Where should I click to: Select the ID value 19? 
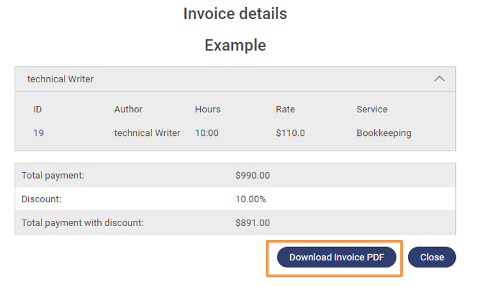pyautogui.click(x=38, y=133)
